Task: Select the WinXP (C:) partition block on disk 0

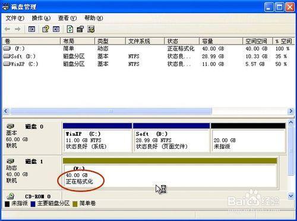Action: [97, 138]
